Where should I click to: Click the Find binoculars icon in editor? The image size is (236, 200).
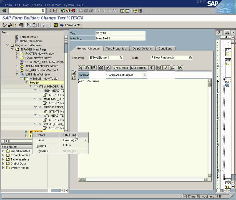pyautogui.click(x=101, y=68)
